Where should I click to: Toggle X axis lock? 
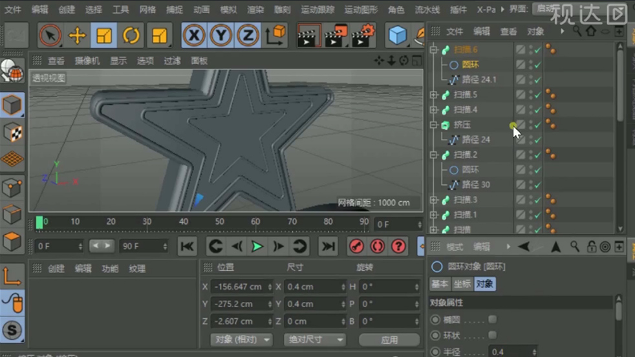194,36
